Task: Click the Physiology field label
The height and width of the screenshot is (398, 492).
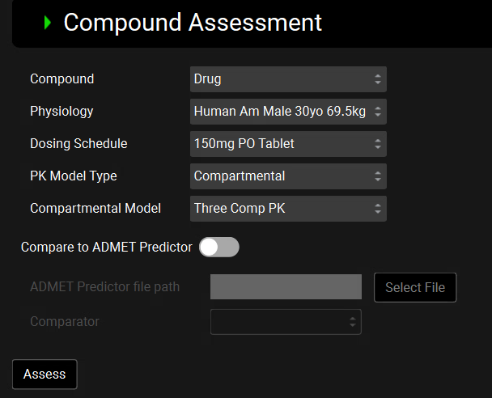Action: click(x=61, y=112)
